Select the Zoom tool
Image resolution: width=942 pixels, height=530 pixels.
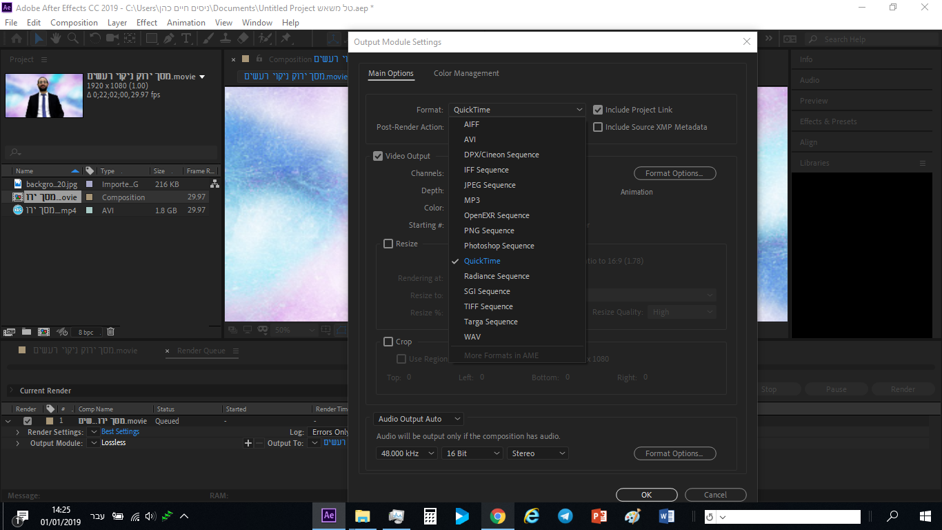[73, 38]
